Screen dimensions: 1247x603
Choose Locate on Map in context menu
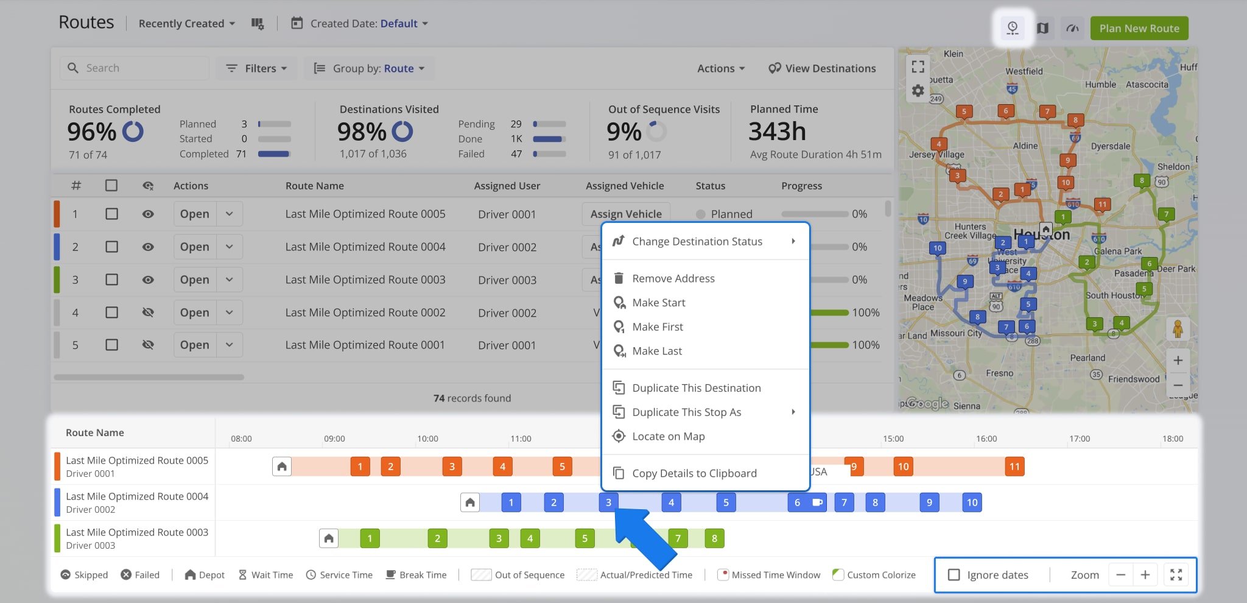pyautogui.click(x=705, y=436)
